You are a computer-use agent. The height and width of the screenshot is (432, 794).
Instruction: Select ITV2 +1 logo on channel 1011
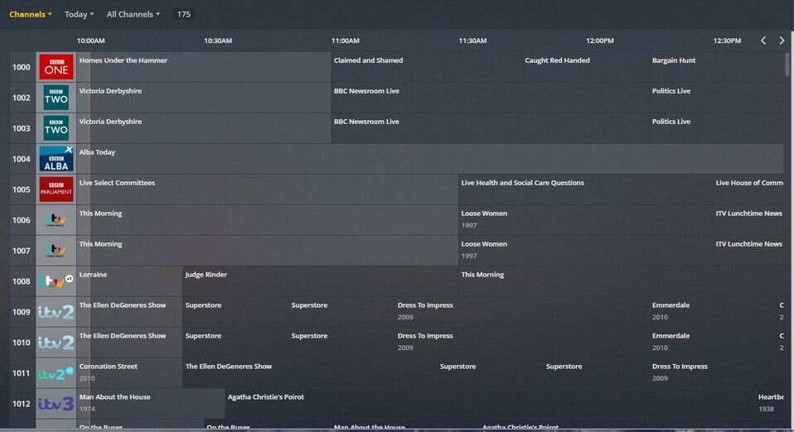56,372
